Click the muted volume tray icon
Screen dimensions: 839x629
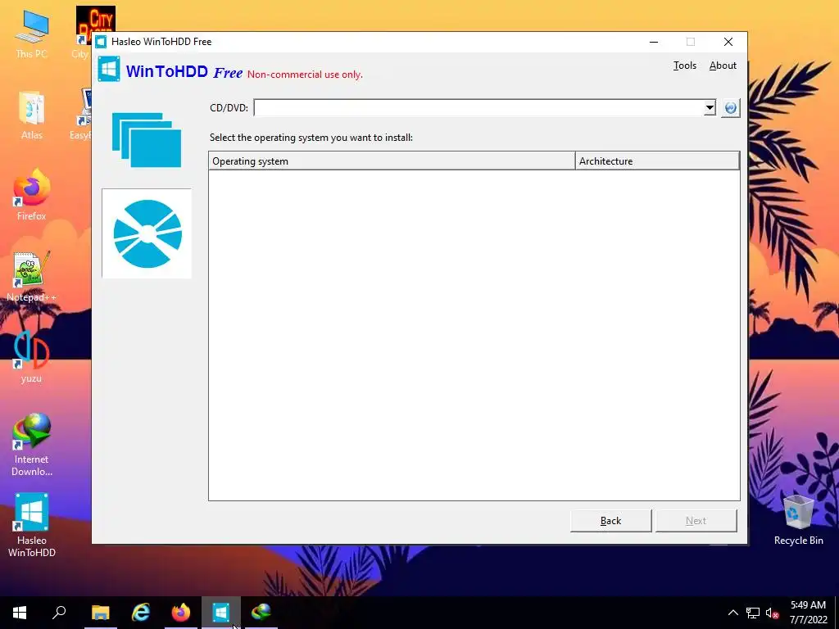[x=772, y=613]
